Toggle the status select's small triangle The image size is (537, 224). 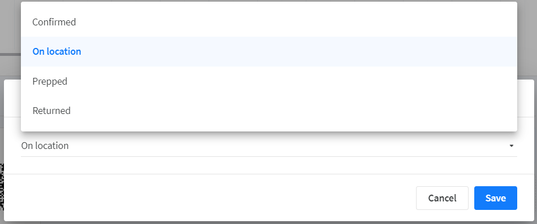[512, 146]
